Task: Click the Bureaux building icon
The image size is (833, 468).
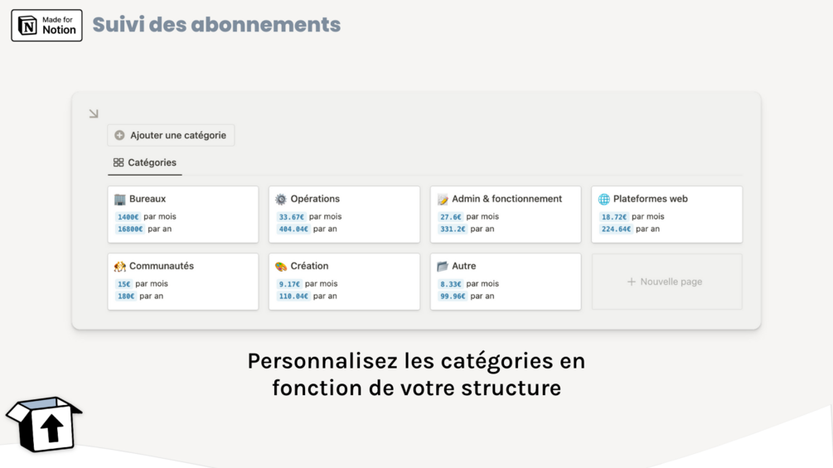Action: [120, 200]
